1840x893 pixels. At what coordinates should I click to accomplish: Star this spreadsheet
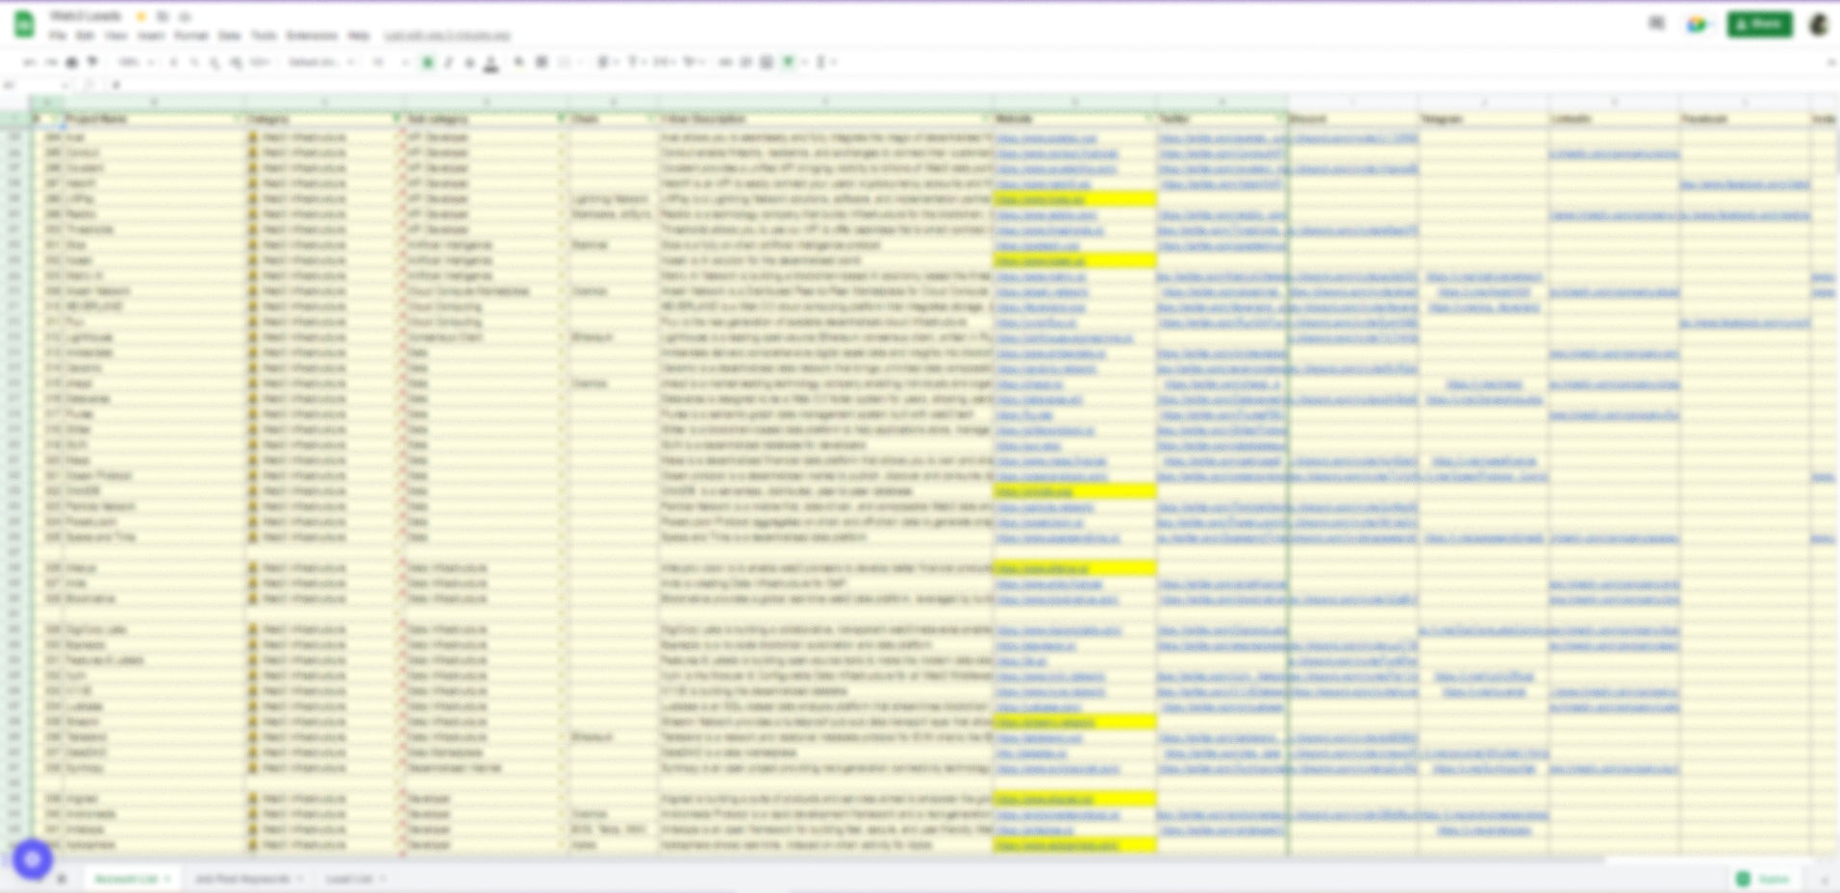coord(141,16)
